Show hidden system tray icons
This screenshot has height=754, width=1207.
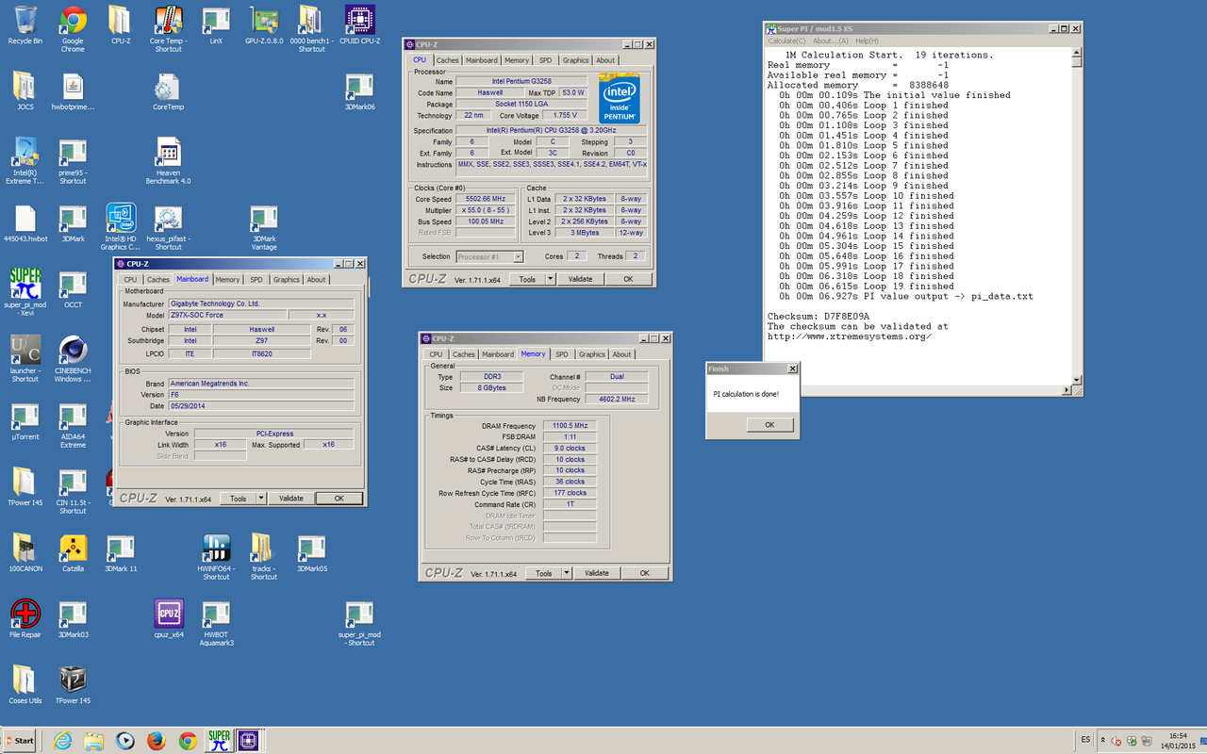[x=1102, y=741]
